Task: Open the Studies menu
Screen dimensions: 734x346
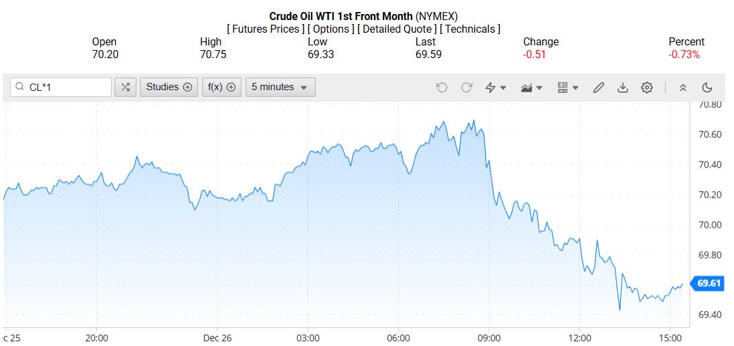Action: [x=169, y=87]
